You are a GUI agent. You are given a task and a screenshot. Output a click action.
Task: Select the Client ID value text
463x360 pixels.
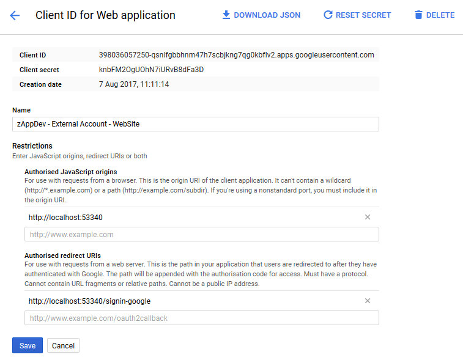(236, 55)
